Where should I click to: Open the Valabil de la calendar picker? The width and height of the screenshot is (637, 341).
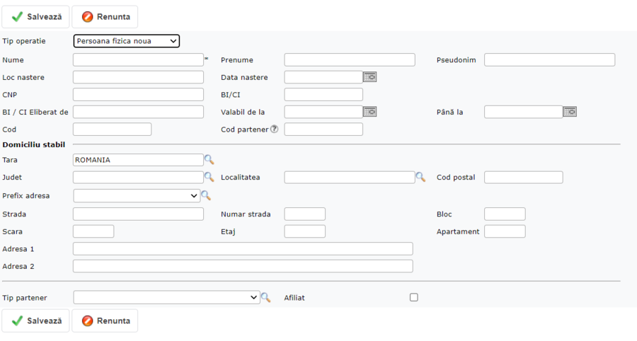point(369,112)
